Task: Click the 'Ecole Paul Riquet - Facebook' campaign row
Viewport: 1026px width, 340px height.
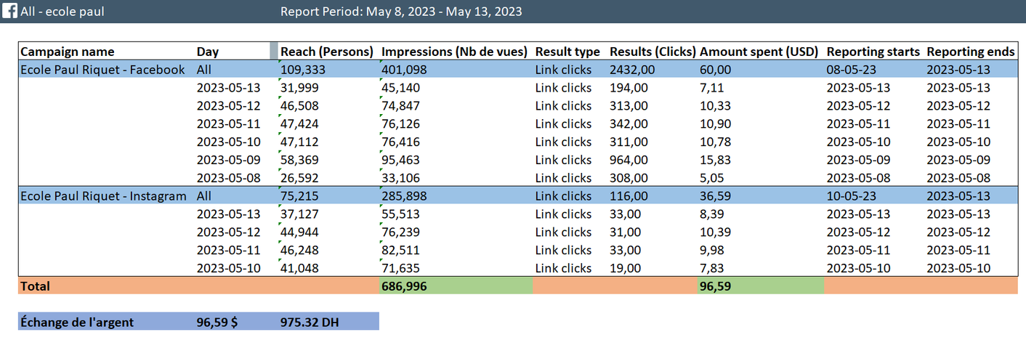Action: [x=102, y=70]
